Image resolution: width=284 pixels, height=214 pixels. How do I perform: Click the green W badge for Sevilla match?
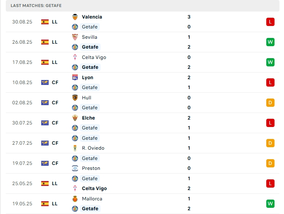click(270, 42)
